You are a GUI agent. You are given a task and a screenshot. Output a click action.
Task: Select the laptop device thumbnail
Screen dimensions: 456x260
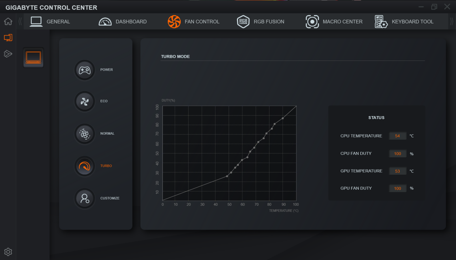click(33, 57)
